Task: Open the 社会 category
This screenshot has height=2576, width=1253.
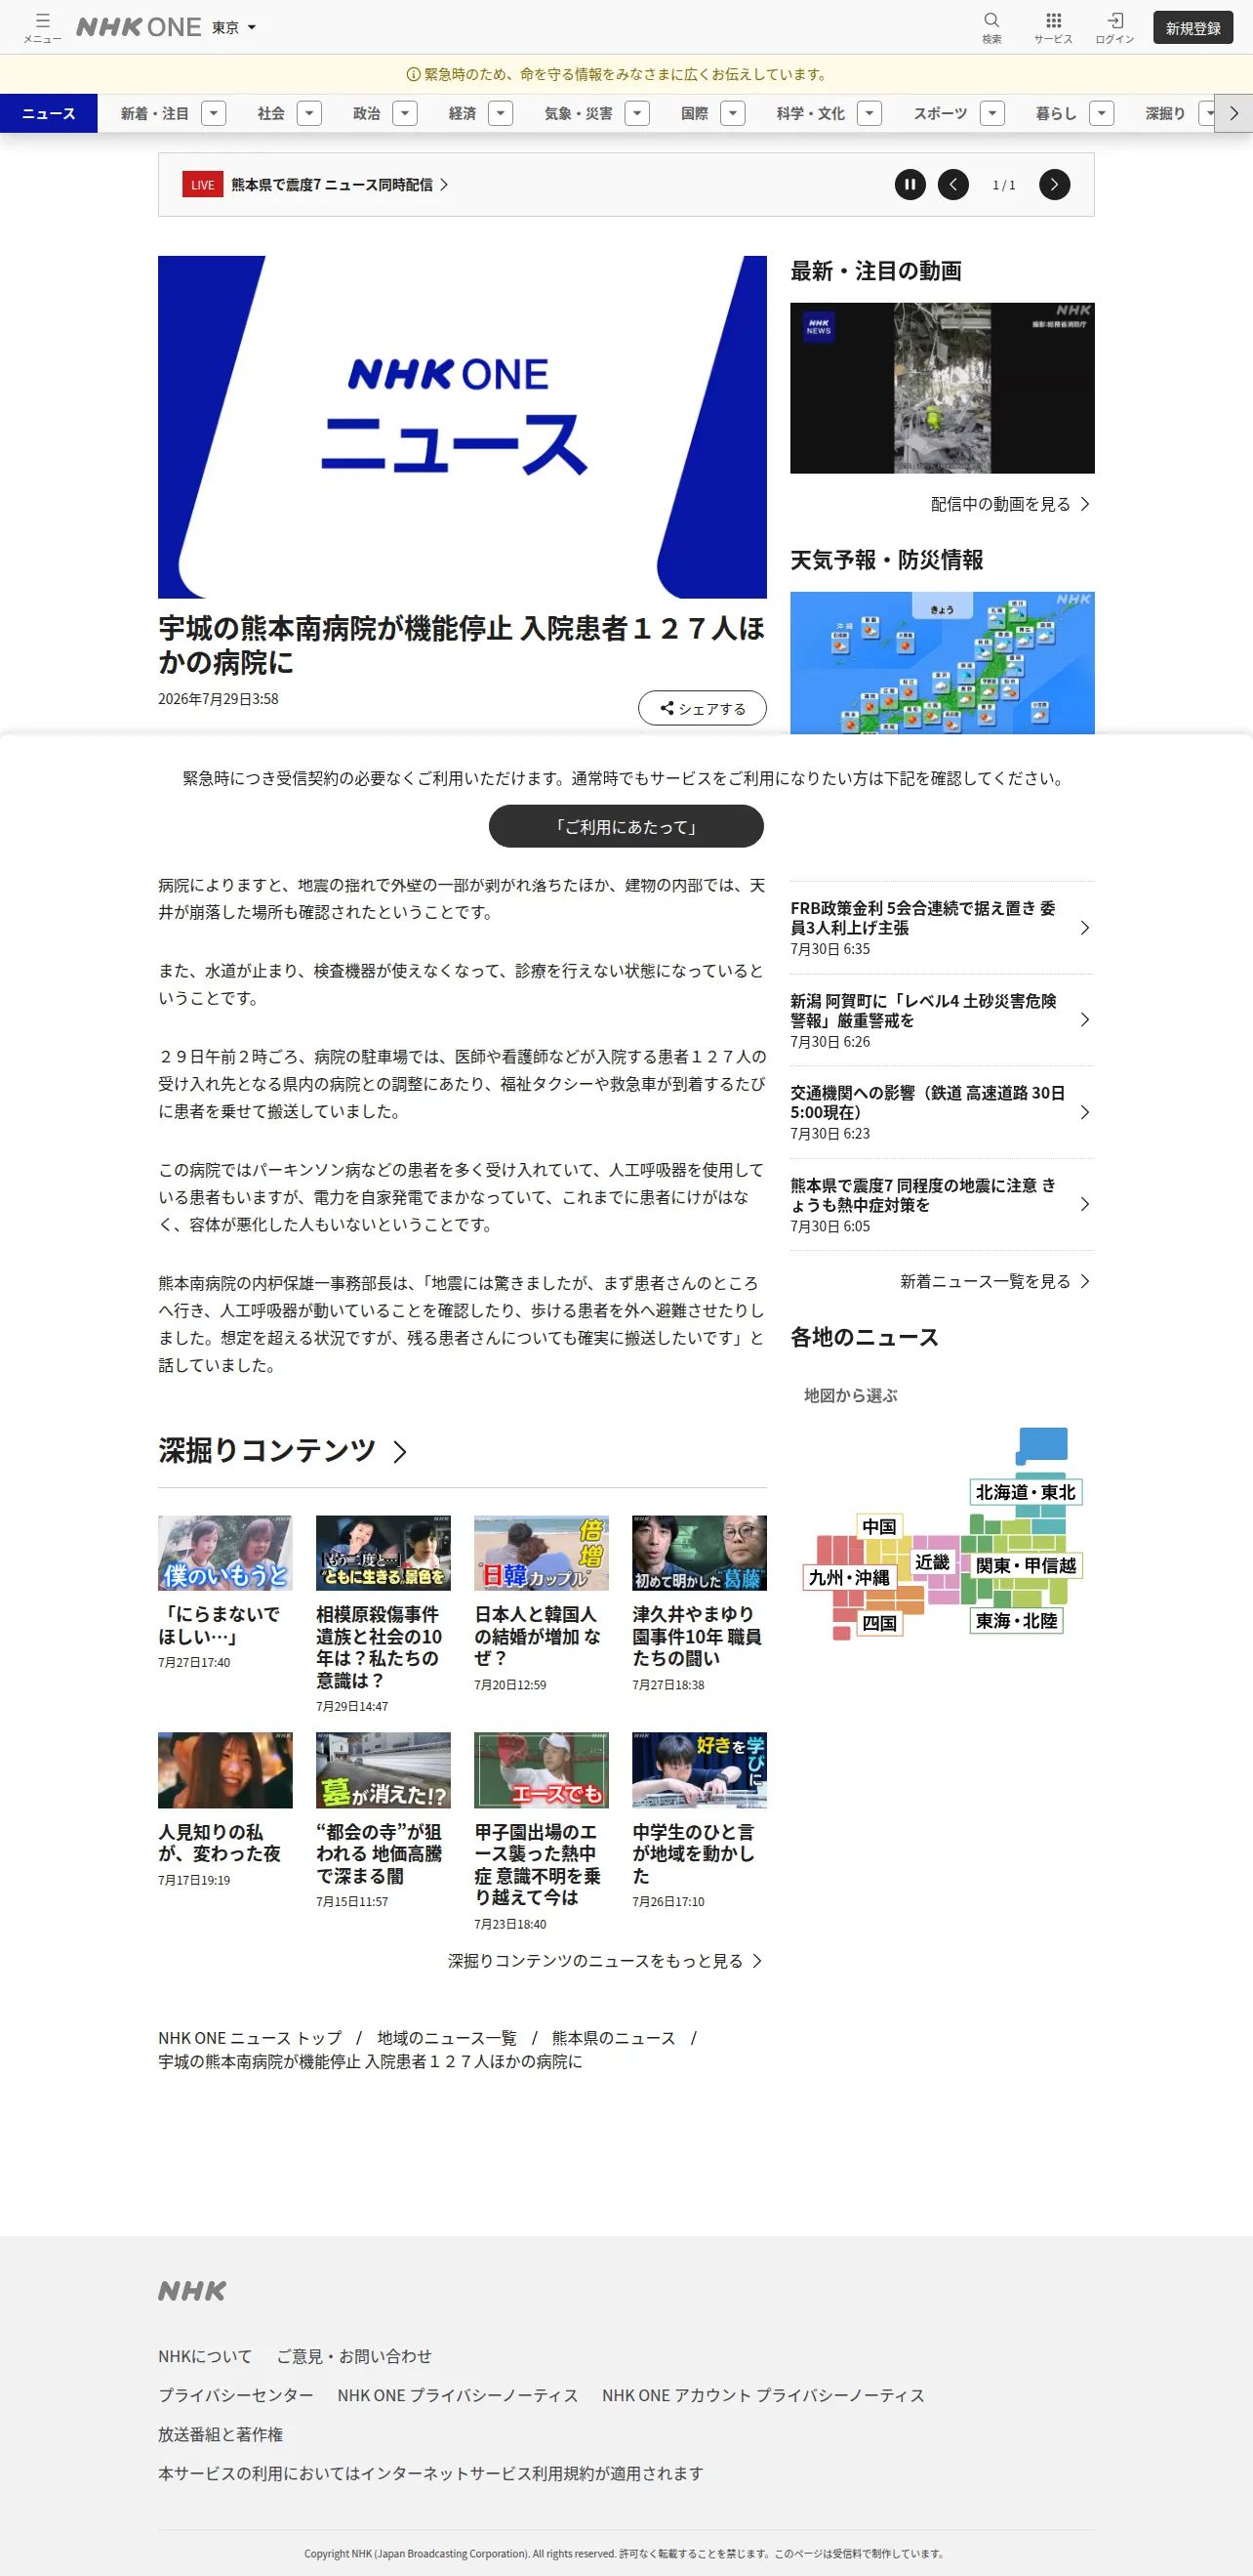Action: click(x=270, y=113)
